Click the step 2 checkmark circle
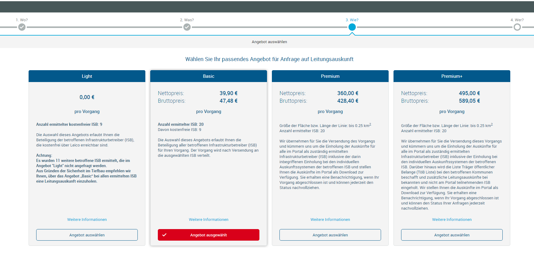Screen dimensions: 534x254 pos(187,27)
